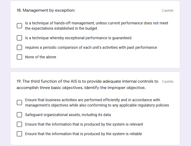
Task: Select the checkbox for information is relevant
Action: pyautogui.click(x=19, y=124)
